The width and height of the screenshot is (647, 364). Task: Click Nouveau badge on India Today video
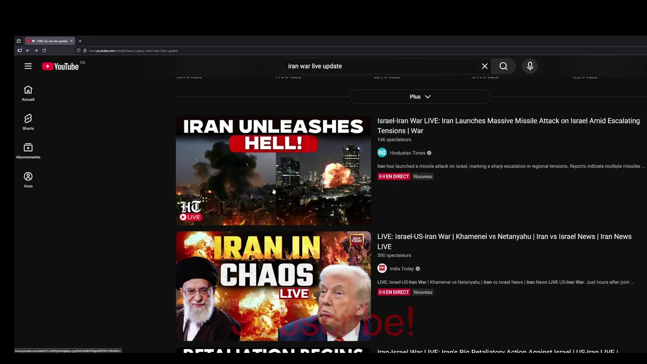tap(423, 292)
